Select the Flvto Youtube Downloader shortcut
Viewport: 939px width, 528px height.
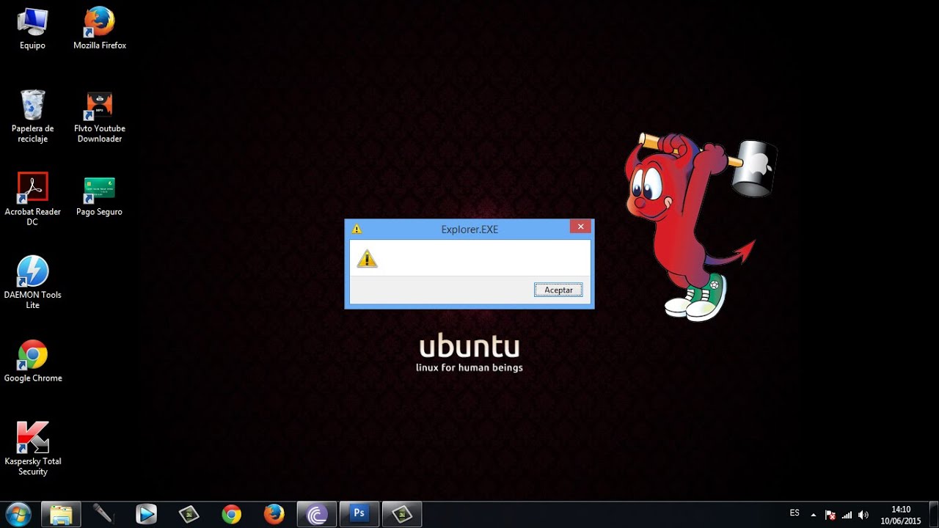100,116
